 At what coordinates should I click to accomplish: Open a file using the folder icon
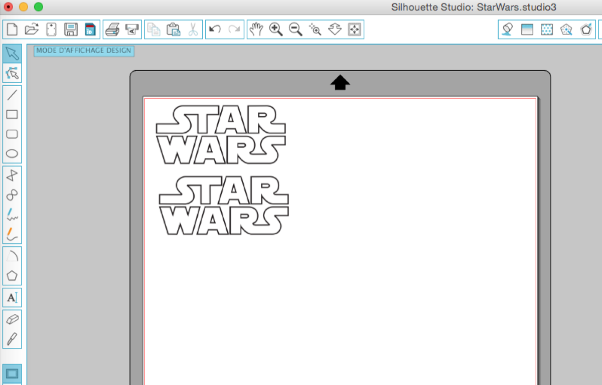pyautogui.click(x=32, y=29)
